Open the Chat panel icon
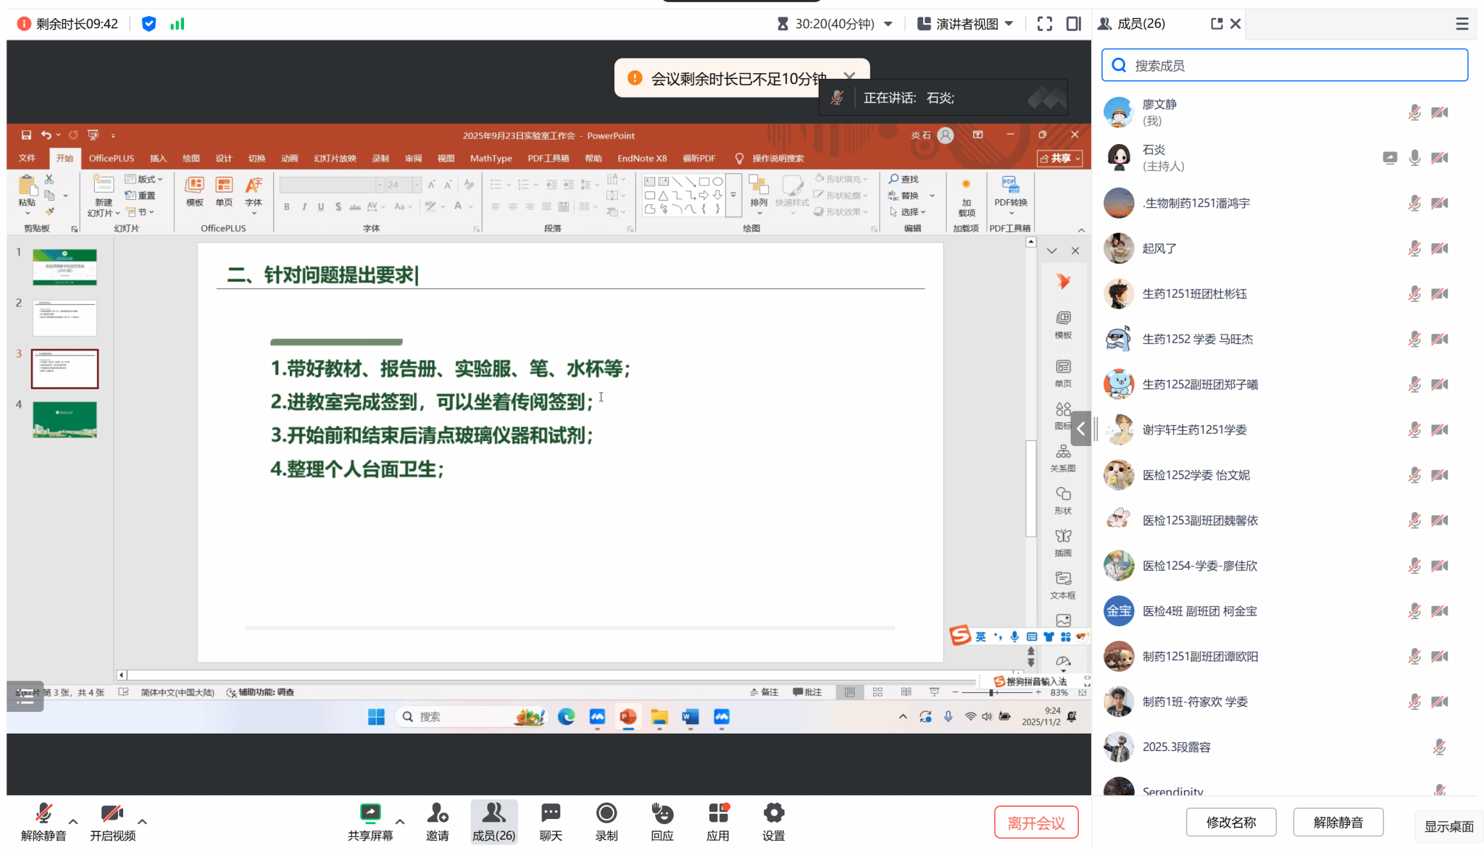 coord(551,813)
